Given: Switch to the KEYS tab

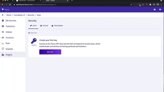Looking at the screenshot, I should [x=33, y=26].
